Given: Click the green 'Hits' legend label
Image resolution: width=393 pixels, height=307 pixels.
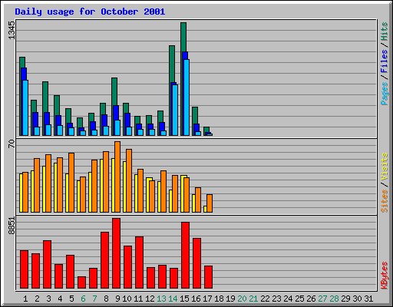Looking at the screenshot, I should [385, 31].
